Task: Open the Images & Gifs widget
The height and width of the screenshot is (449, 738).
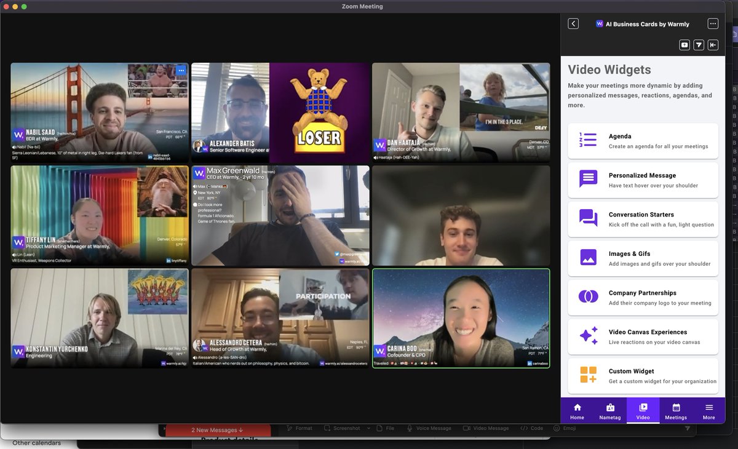Action: tap(643, 258)
